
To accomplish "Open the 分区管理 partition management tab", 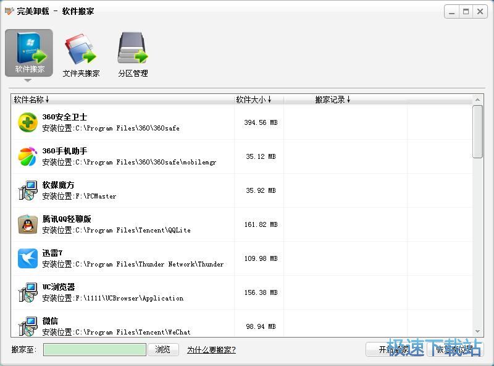I will 133,56.
